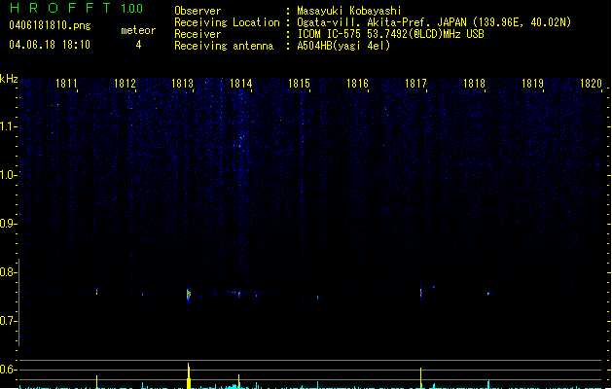Click the 1815 time axis marker
Image resolution: width=612 pixels, height=389 pixels.
[299, 84]
